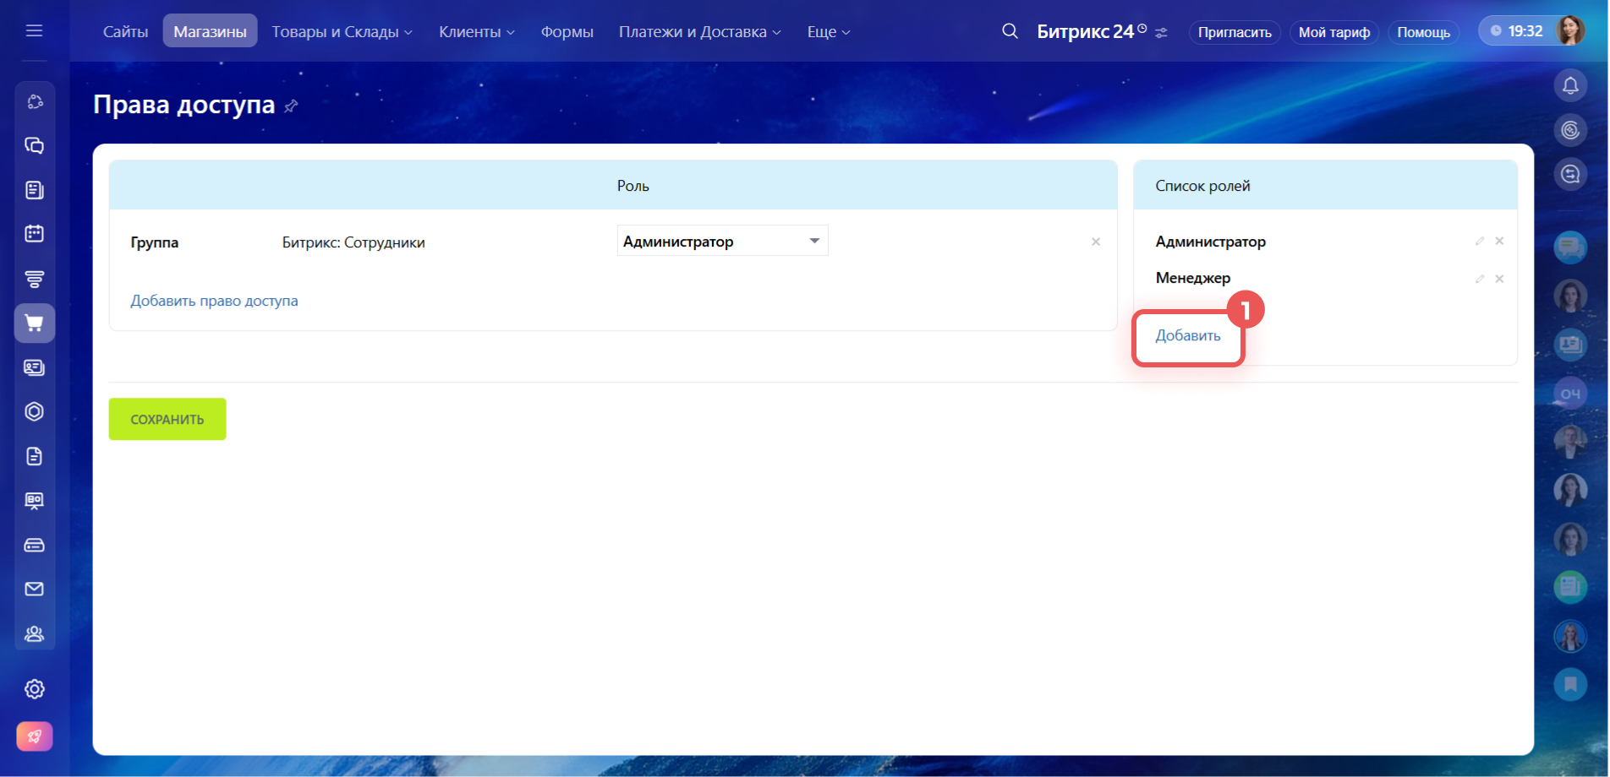Open settings gear in left sidebar
Screen dimensions: 1610x777
point(34,689)
